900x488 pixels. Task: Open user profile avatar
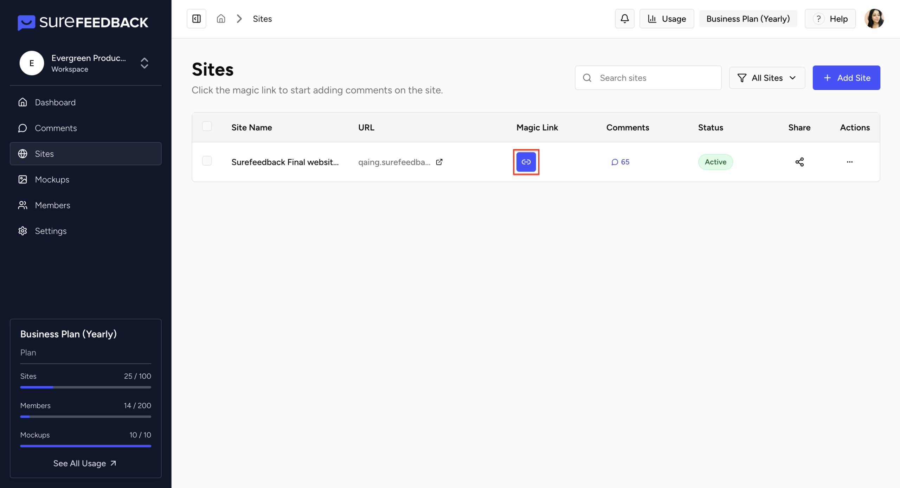pyautogui.click(x=874, y=19)
